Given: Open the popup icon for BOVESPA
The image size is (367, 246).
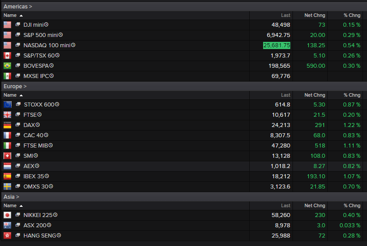Looking at the screenshot, I should (x=18, y=66).
